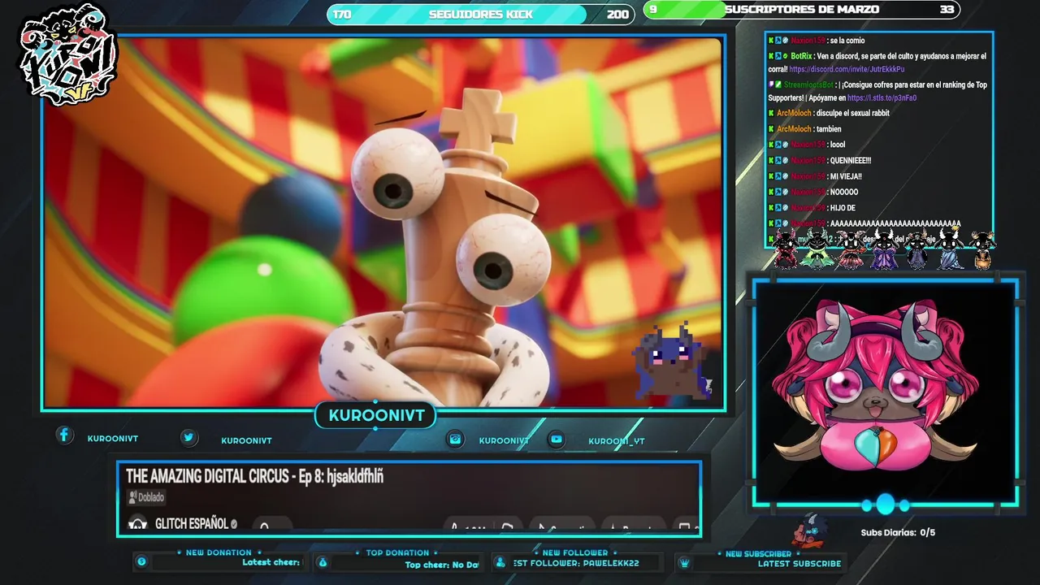1040x585 pixels.
Task: Click the YouTube icon beside KUROONI_VT
Action: click(x=556, y=440)
